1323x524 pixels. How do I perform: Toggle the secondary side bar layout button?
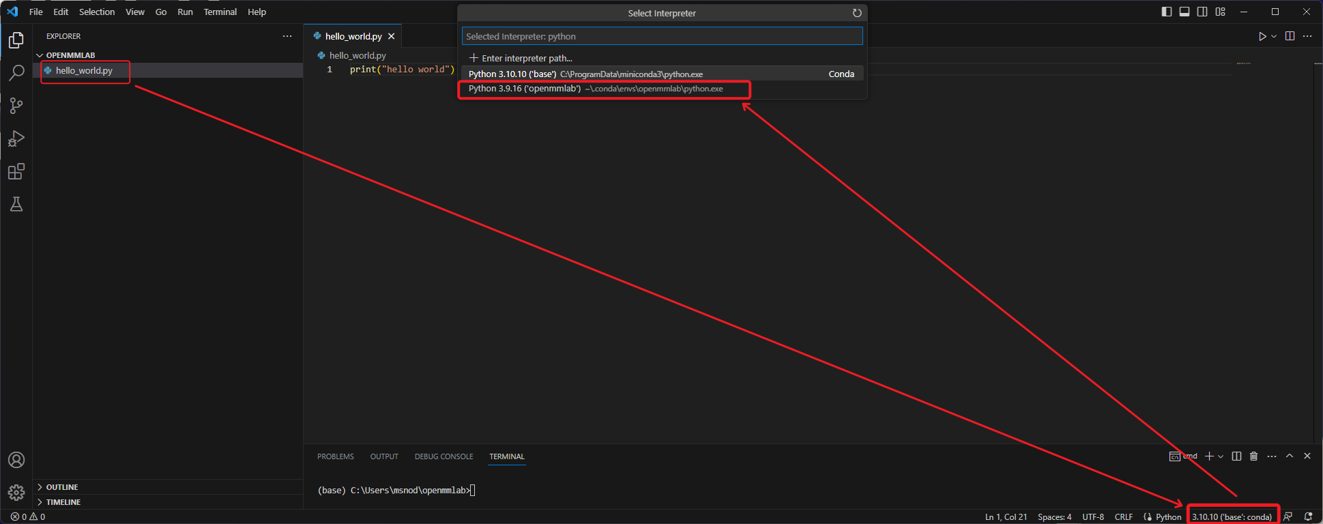(x=1202, y=12)
